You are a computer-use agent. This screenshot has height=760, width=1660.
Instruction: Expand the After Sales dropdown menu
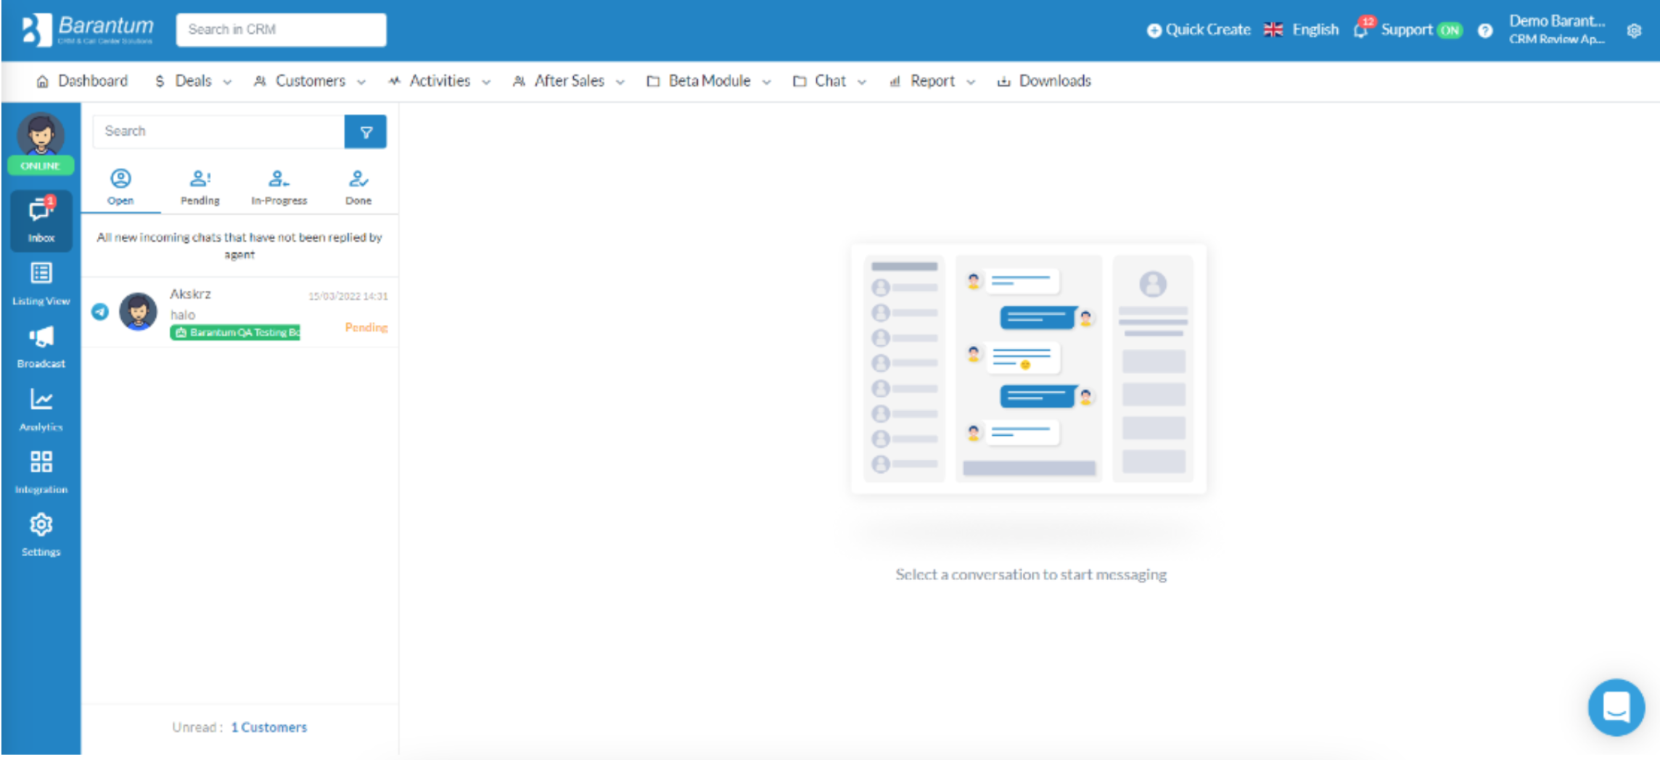coord(569,81)
